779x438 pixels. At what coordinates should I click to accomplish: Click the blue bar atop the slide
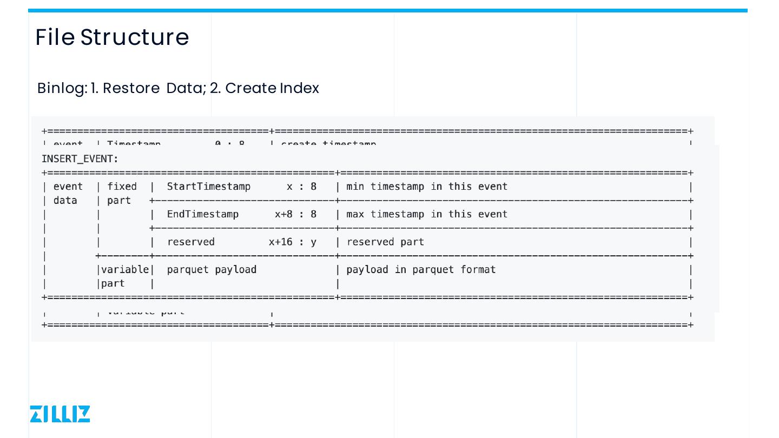(x=387, y=10)
